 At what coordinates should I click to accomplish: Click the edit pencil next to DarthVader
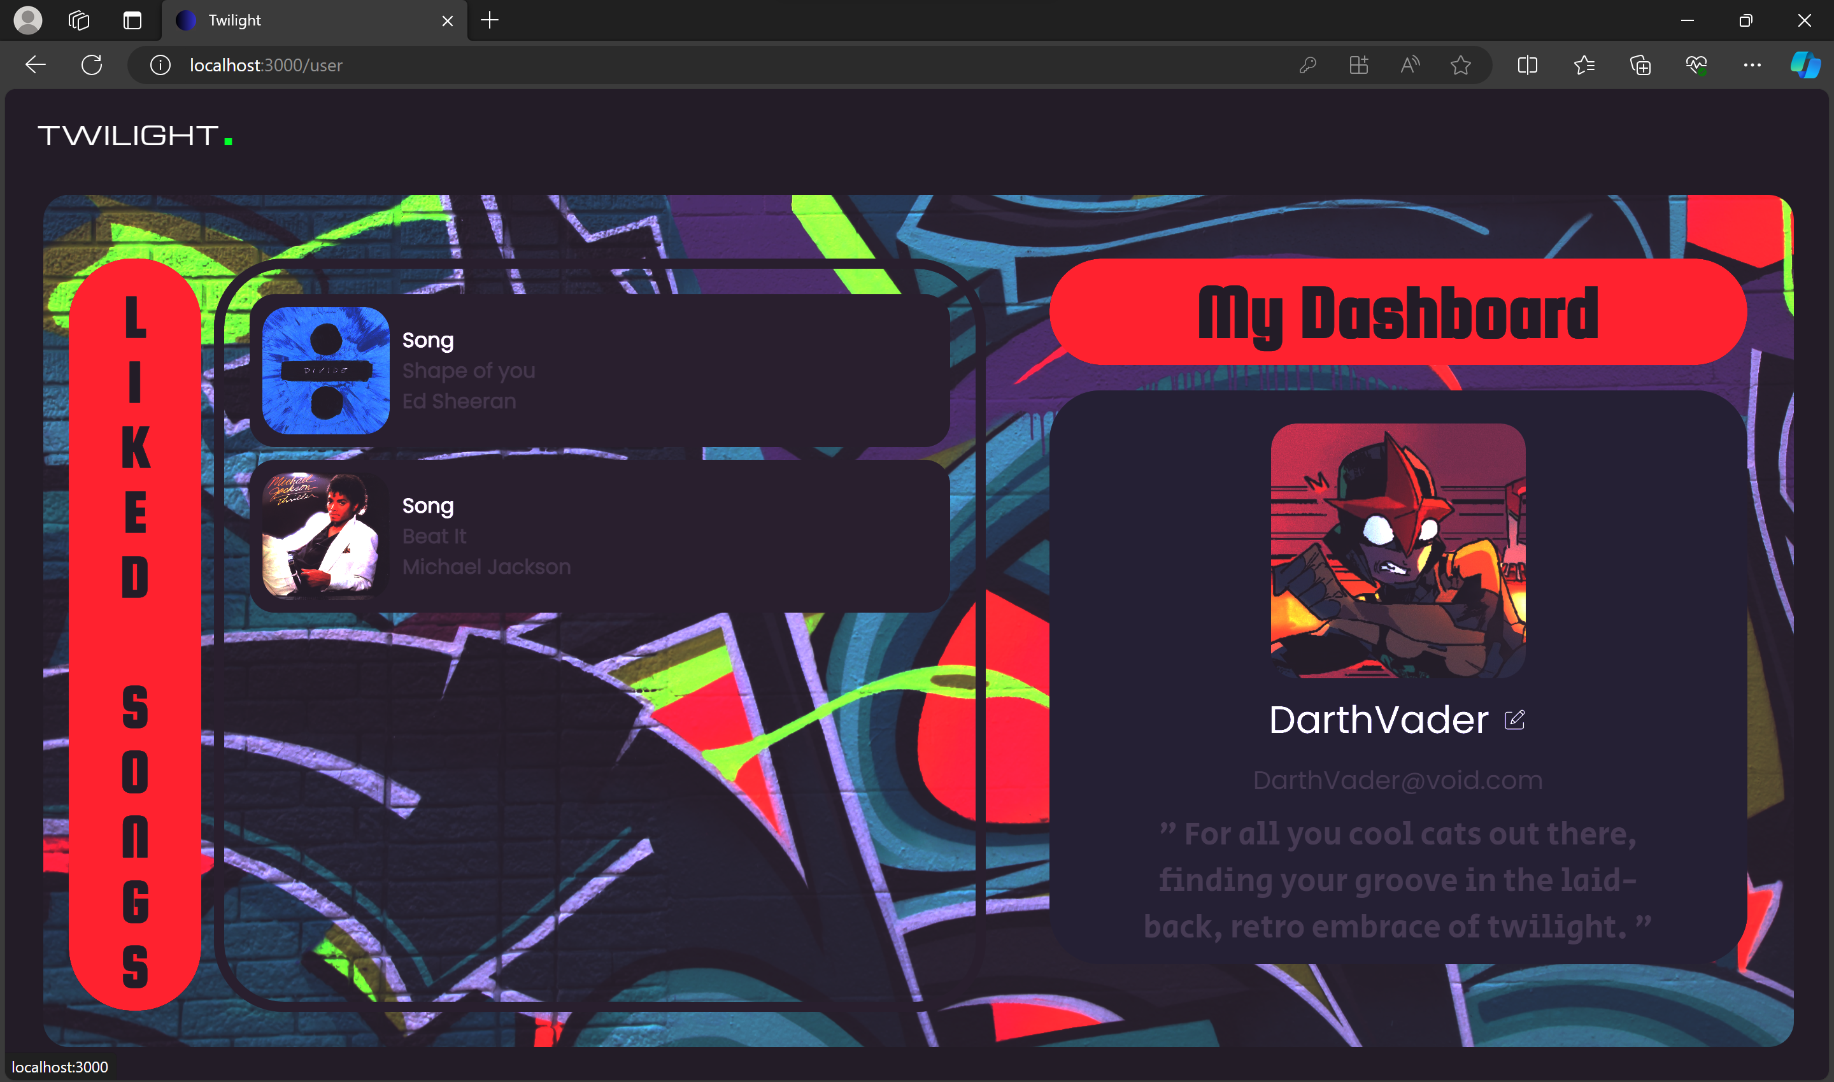click(x=1516, y=720)
